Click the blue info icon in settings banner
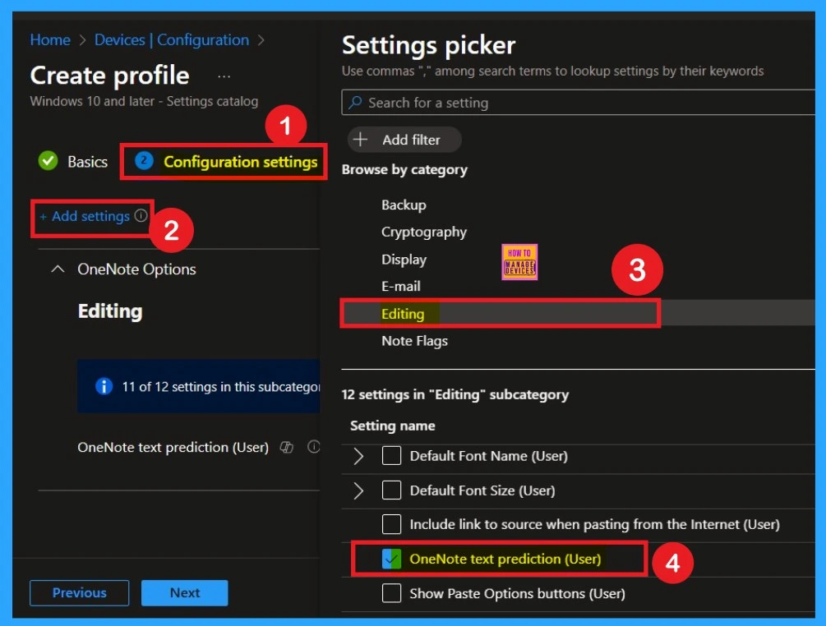This screenshot has width=826, height=626. click(104, 386)
